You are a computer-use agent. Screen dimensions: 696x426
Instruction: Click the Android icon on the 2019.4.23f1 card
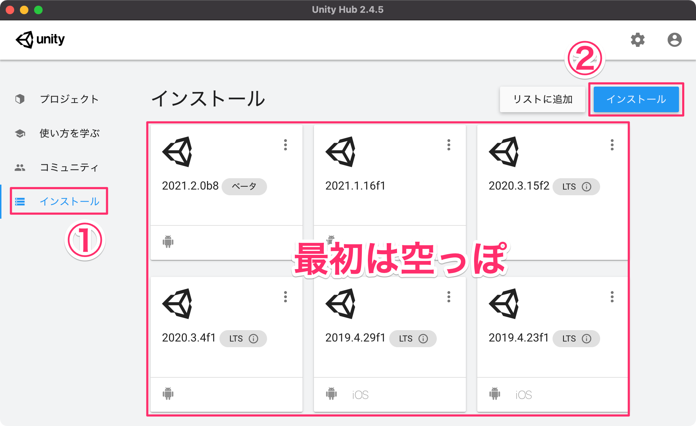tap(495, 394)
